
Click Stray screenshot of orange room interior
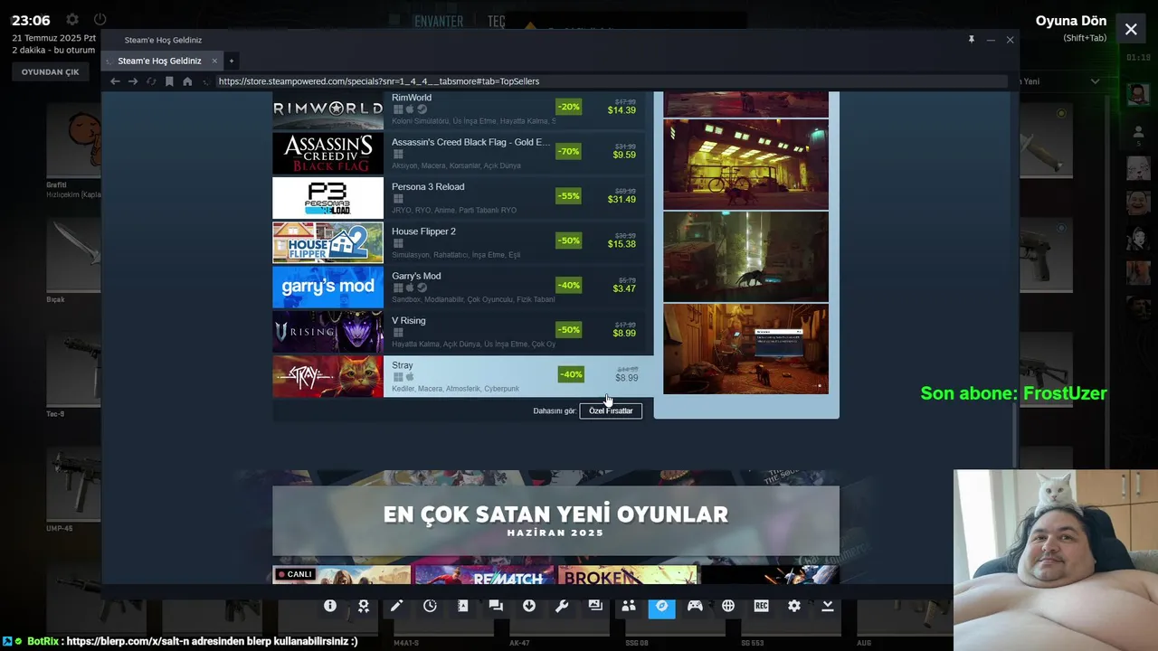click(x=745, y=348)
